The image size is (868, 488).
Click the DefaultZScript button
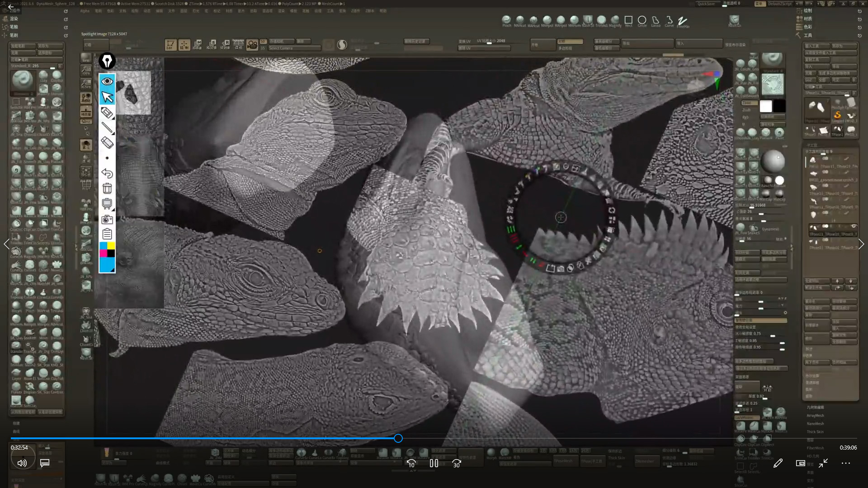pos(780,4)
